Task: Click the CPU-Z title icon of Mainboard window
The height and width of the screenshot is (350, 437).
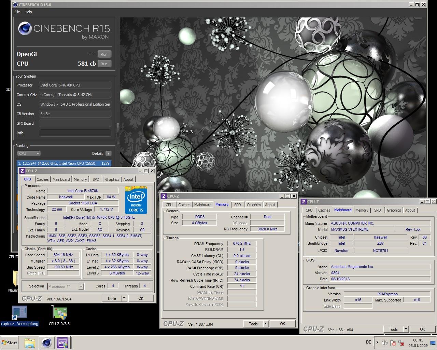Action: click(x=304, y=202)
